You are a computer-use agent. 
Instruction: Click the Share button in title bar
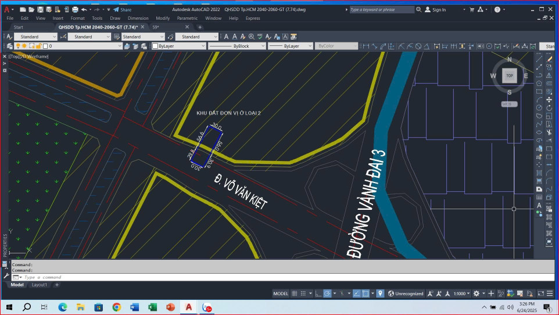pyautogui.click(x=123, y=10)
